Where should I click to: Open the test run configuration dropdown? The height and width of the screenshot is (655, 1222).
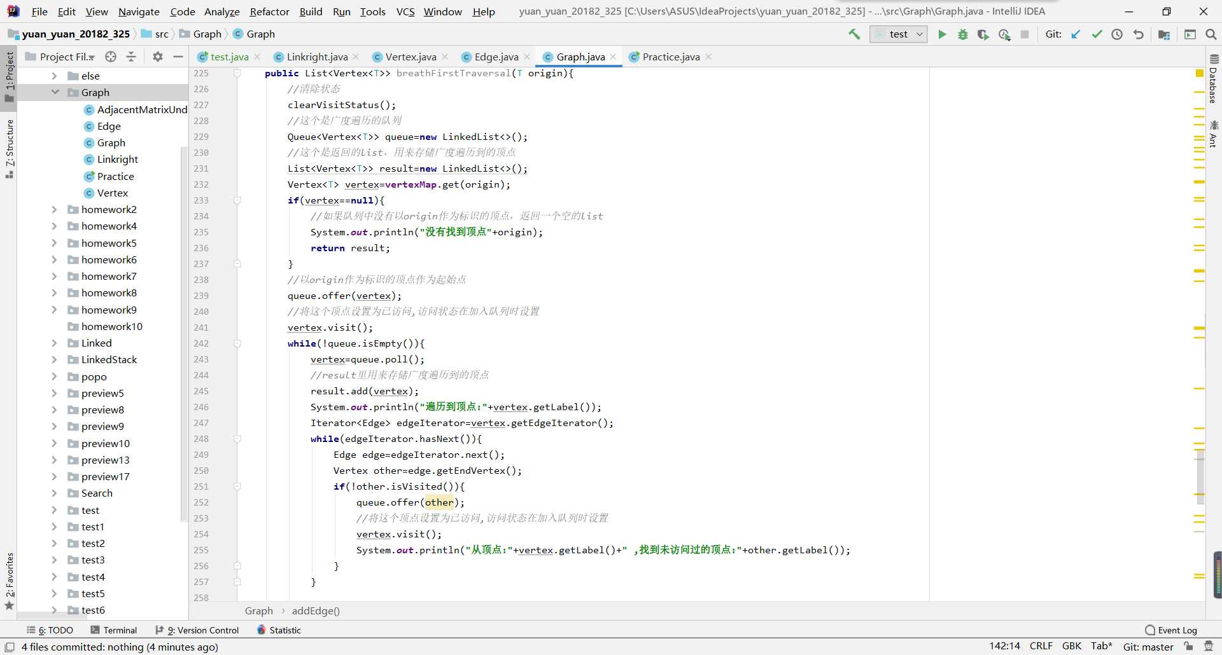coord(898,34)
